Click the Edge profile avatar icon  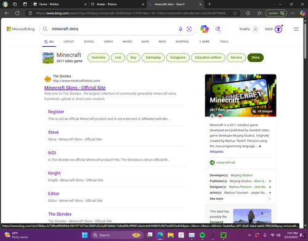(5, 4)
